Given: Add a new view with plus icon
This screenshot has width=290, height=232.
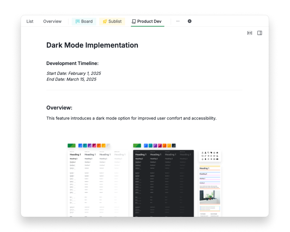Looking at the screenshot, I should click(x=190, y=21).
